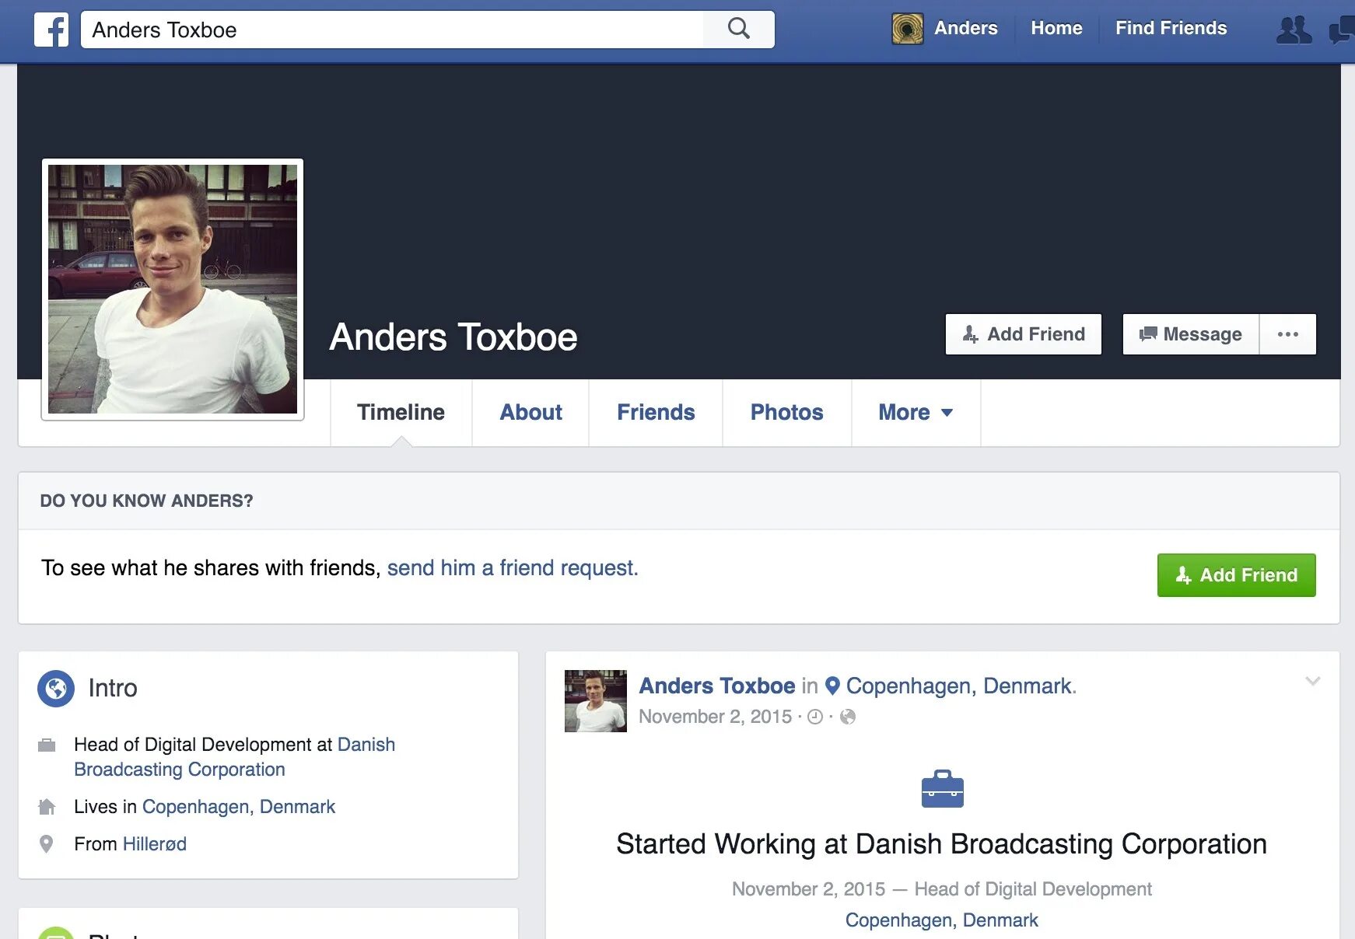Open the friend requests icon

1294,30
